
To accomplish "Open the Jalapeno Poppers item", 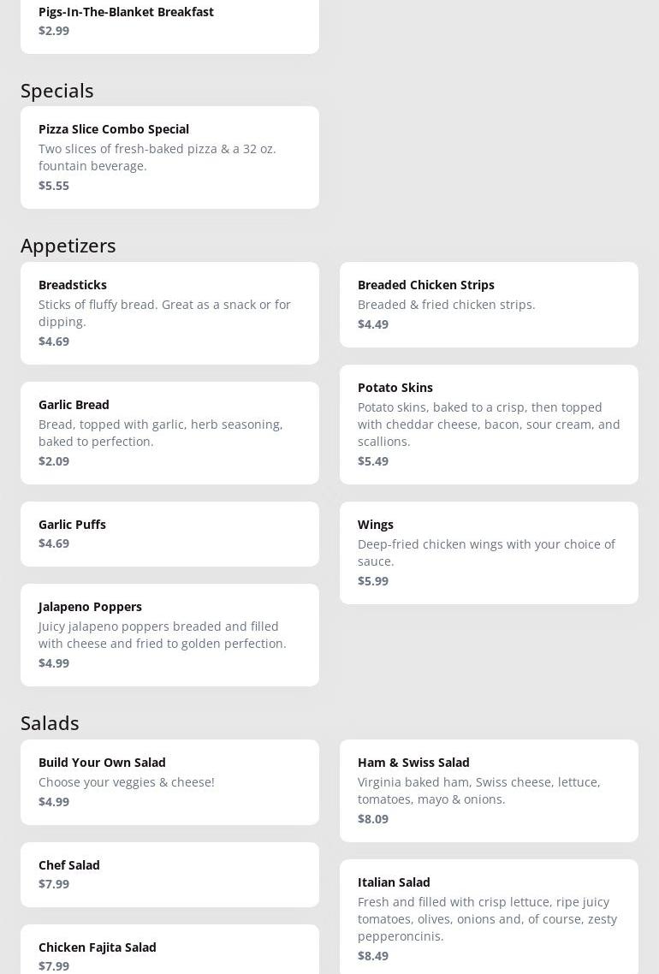I will (169, 634).
